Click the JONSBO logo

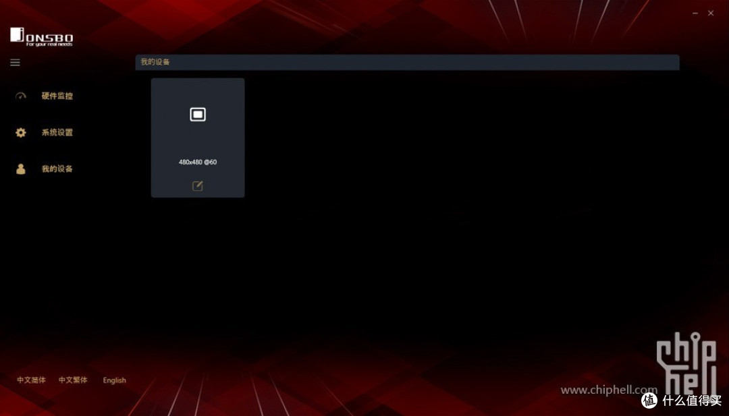pos(42,37)
